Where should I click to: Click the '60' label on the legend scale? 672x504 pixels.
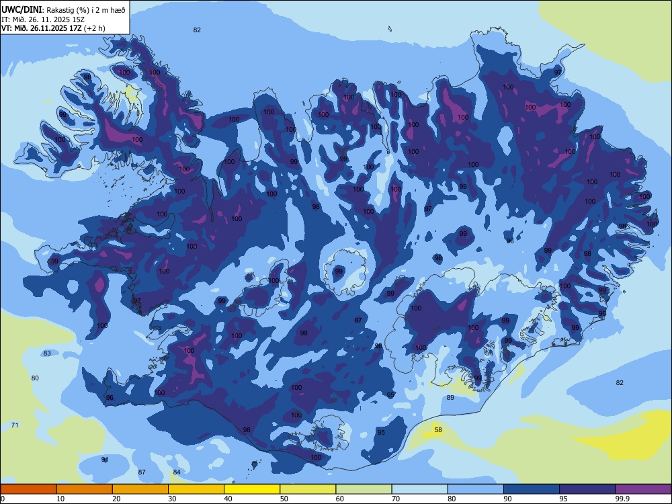(340, 499)
